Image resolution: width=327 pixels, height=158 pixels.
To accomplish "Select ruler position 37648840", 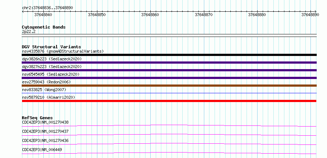I will [x=43, y=15].
